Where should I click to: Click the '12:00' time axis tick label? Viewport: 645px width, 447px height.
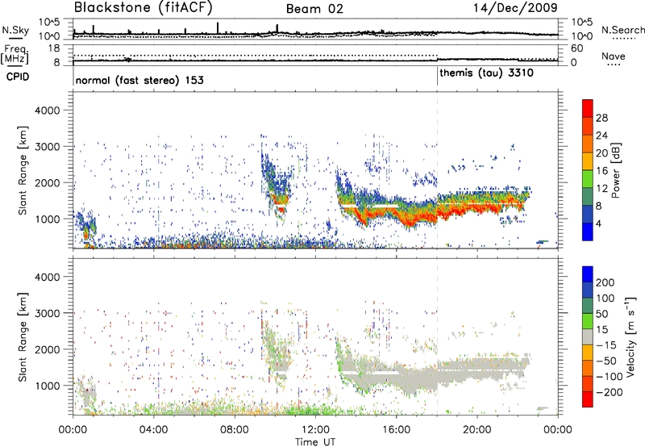315,430
